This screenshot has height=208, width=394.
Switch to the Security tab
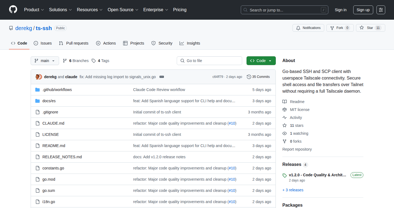162,43
